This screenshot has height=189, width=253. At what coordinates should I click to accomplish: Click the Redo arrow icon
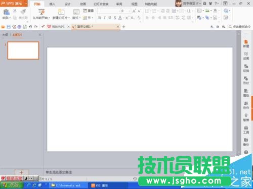(x=36, y=27)
